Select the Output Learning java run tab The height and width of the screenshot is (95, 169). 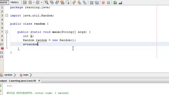(x=18, y=81)
